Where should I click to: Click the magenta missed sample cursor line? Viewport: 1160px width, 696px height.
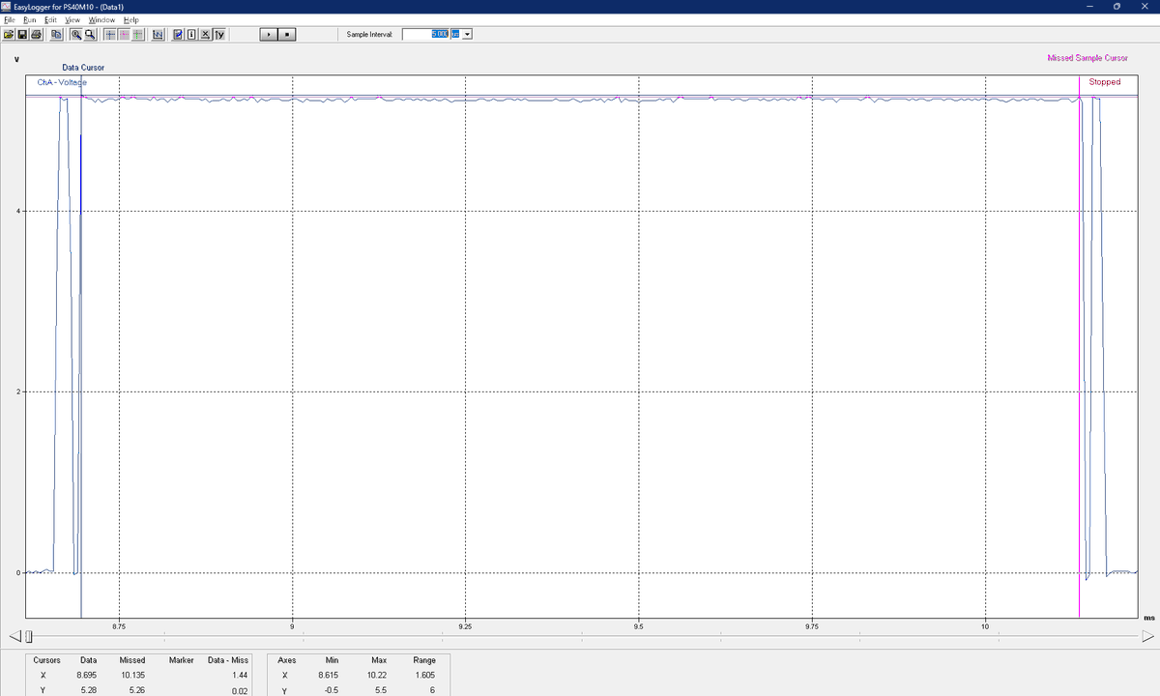1079,348
